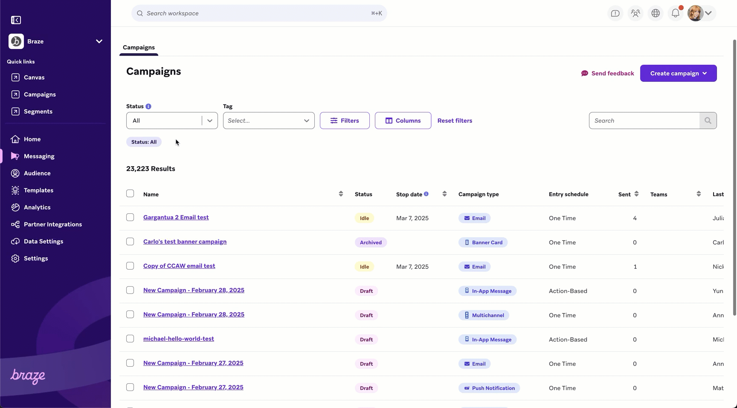
Task: Check the box for In-App Message February 28 campaign
Action: tap(130, 290)
